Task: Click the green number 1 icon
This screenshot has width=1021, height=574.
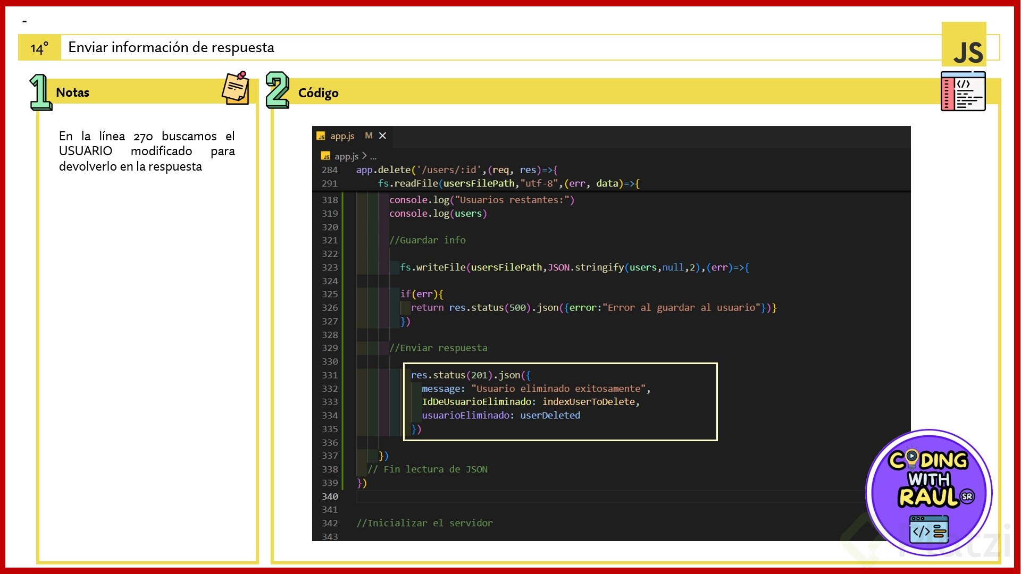Action: tap(40, 92)
